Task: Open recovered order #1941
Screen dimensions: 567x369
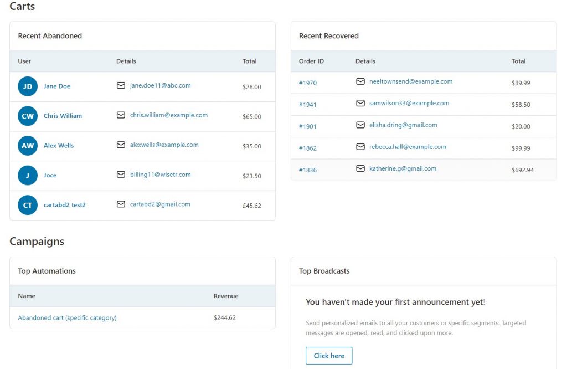Action: (307, 105)
